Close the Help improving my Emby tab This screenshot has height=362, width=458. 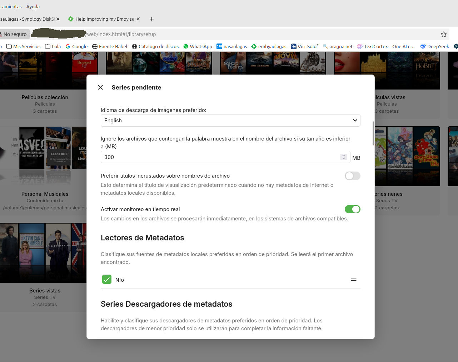point(138,19)
